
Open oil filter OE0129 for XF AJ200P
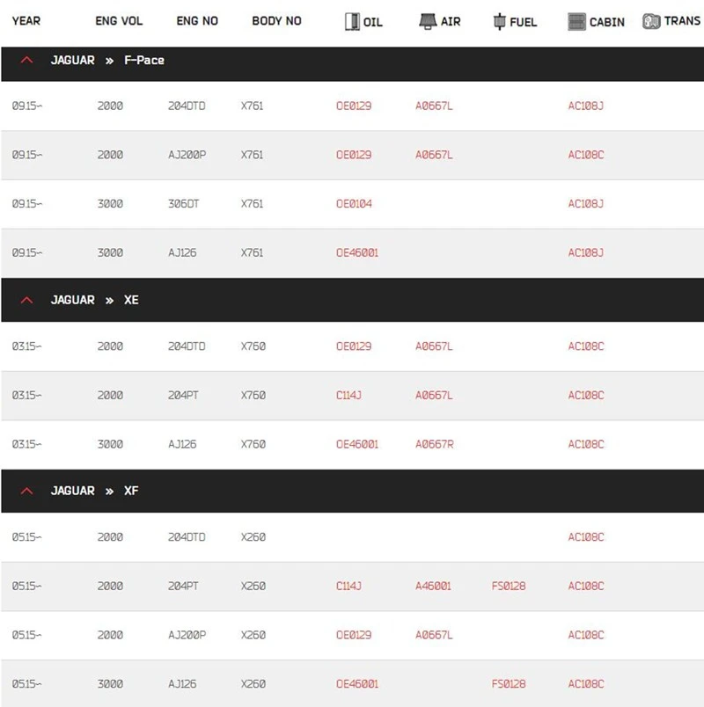[x=354, y=635]
